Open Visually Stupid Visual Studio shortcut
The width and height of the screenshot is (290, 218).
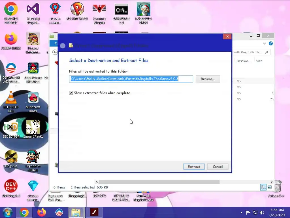point(33,13)
